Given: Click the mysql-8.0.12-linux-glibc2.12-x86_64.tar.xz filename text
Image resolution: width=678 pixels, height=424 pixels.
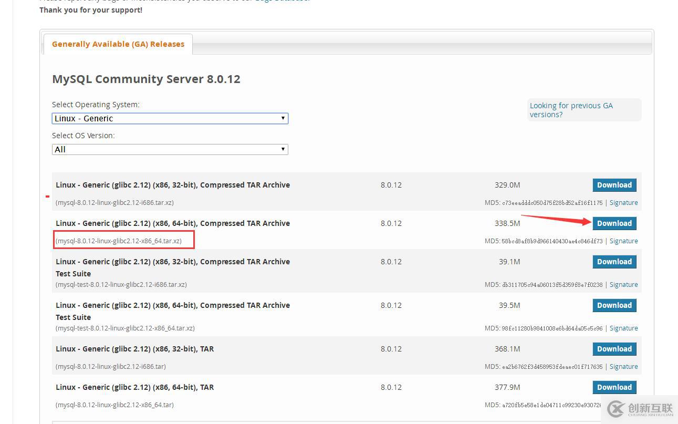Looking at the screenshot, I should (x=119, y=241).
